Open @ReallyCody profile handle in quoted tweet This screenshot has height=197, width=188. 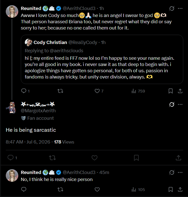pos(83,42)
